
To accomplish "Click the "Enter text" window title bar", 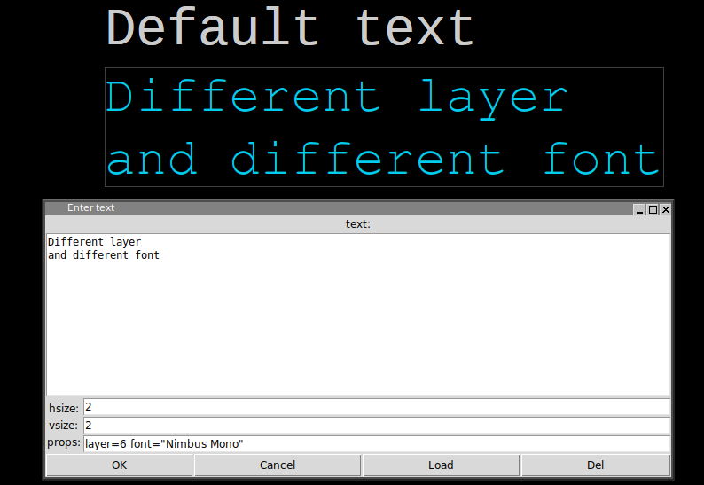I will [337, 208].
